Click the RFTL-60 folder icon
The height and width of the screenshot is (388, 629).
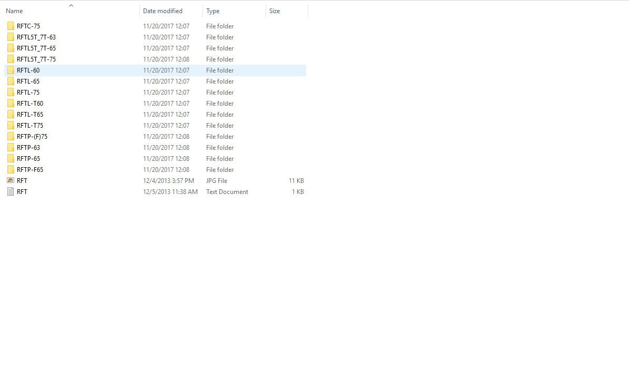(x=11, y=70)
